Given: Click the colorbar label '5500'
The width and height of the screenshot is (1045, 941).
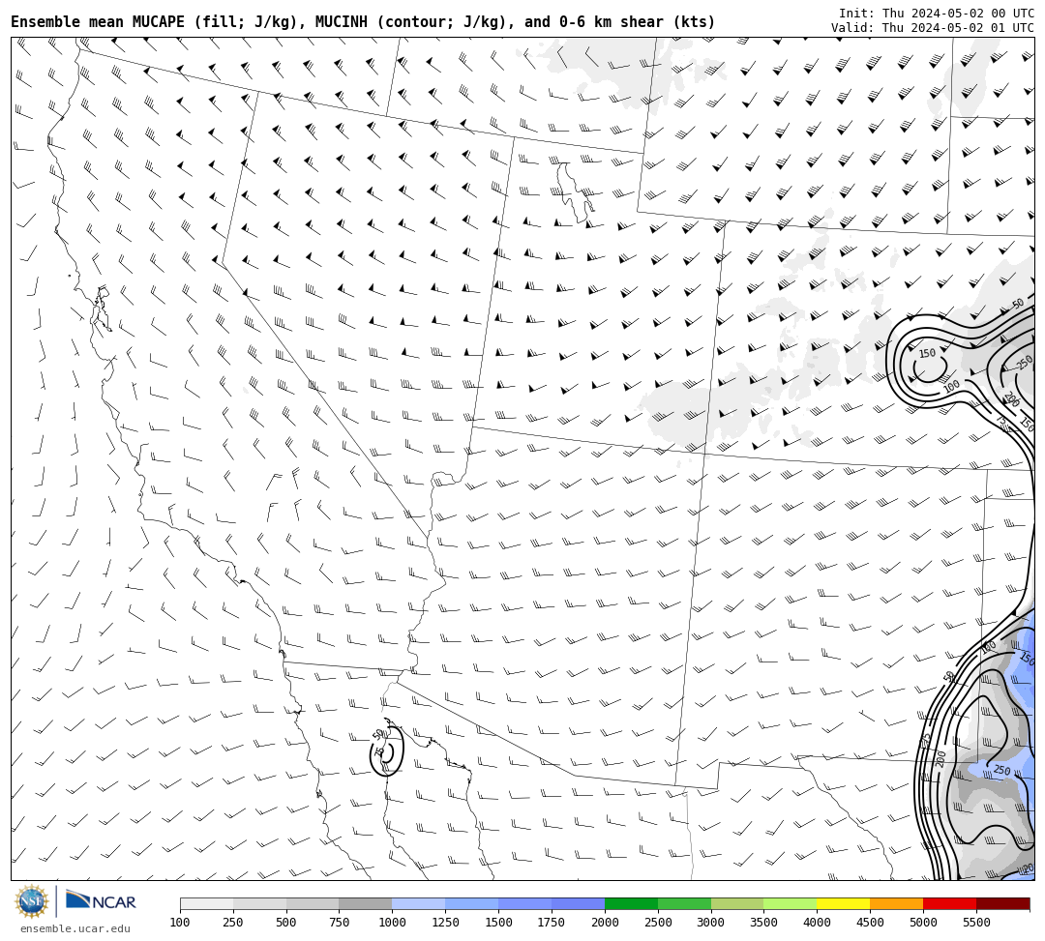Looking at the screenshot, I should point(977,923).
